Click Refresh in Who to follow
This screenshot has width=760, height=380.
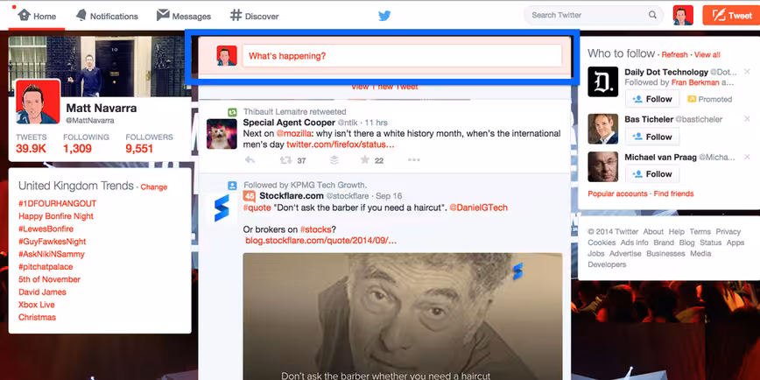pyautogui.click(x=675, y=55)
